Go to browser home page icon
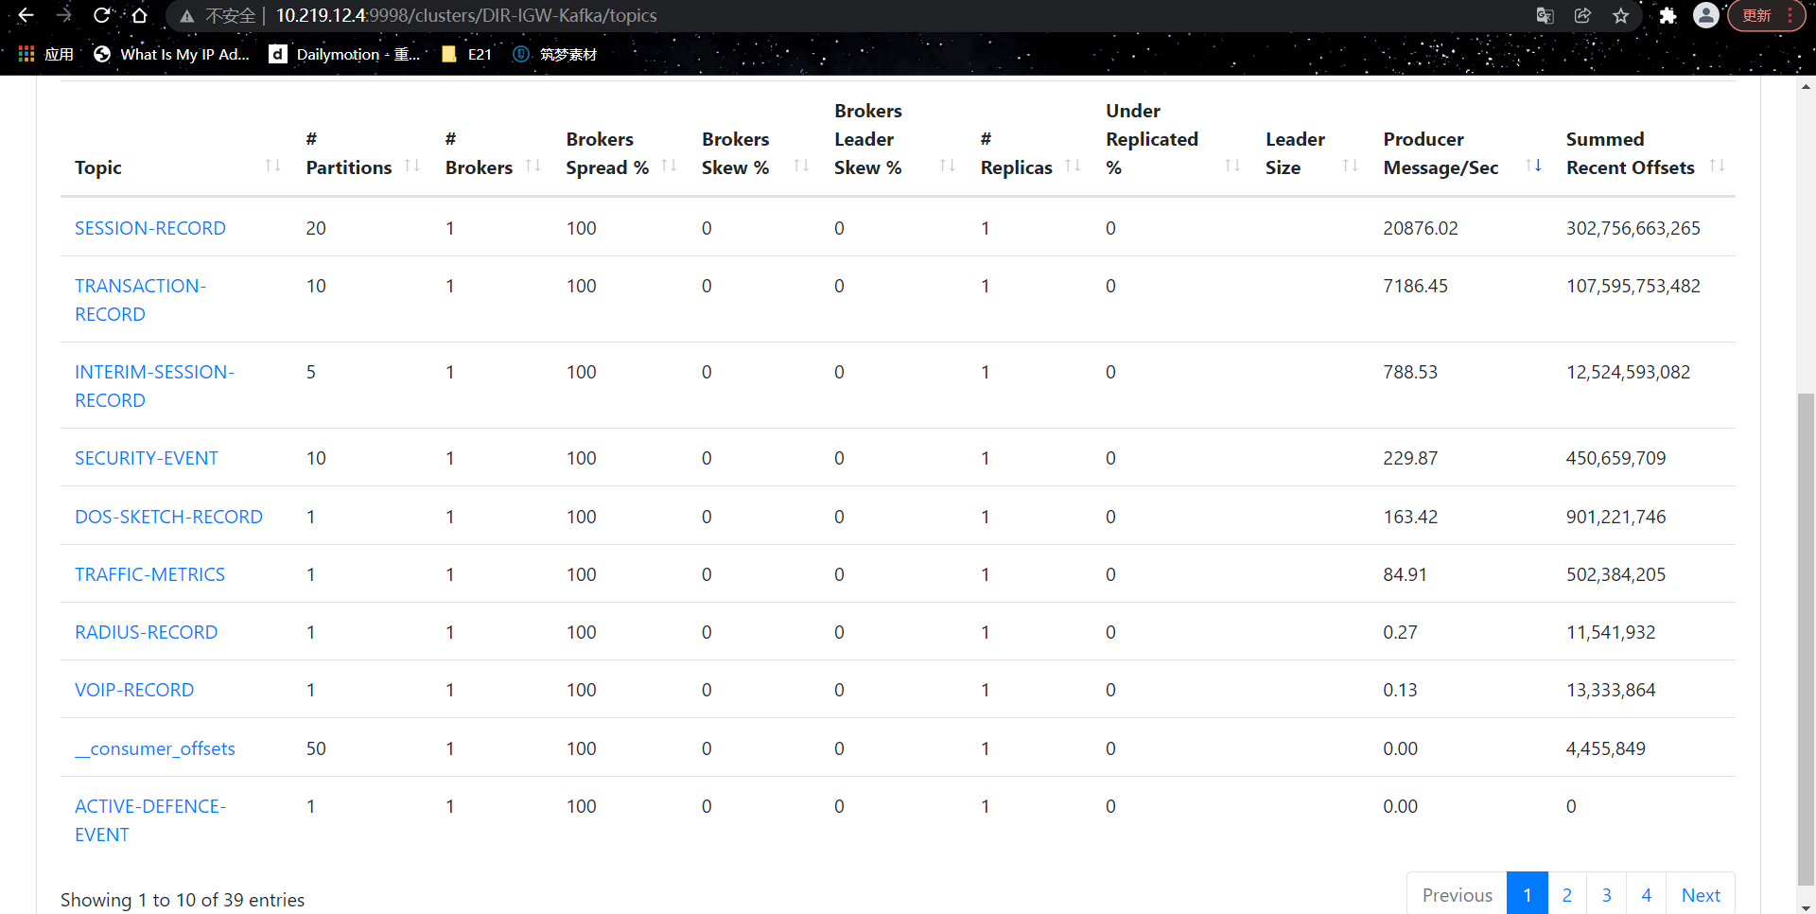Image resolution: width=1816 pixels, height=914 pixels. (140, 16)
